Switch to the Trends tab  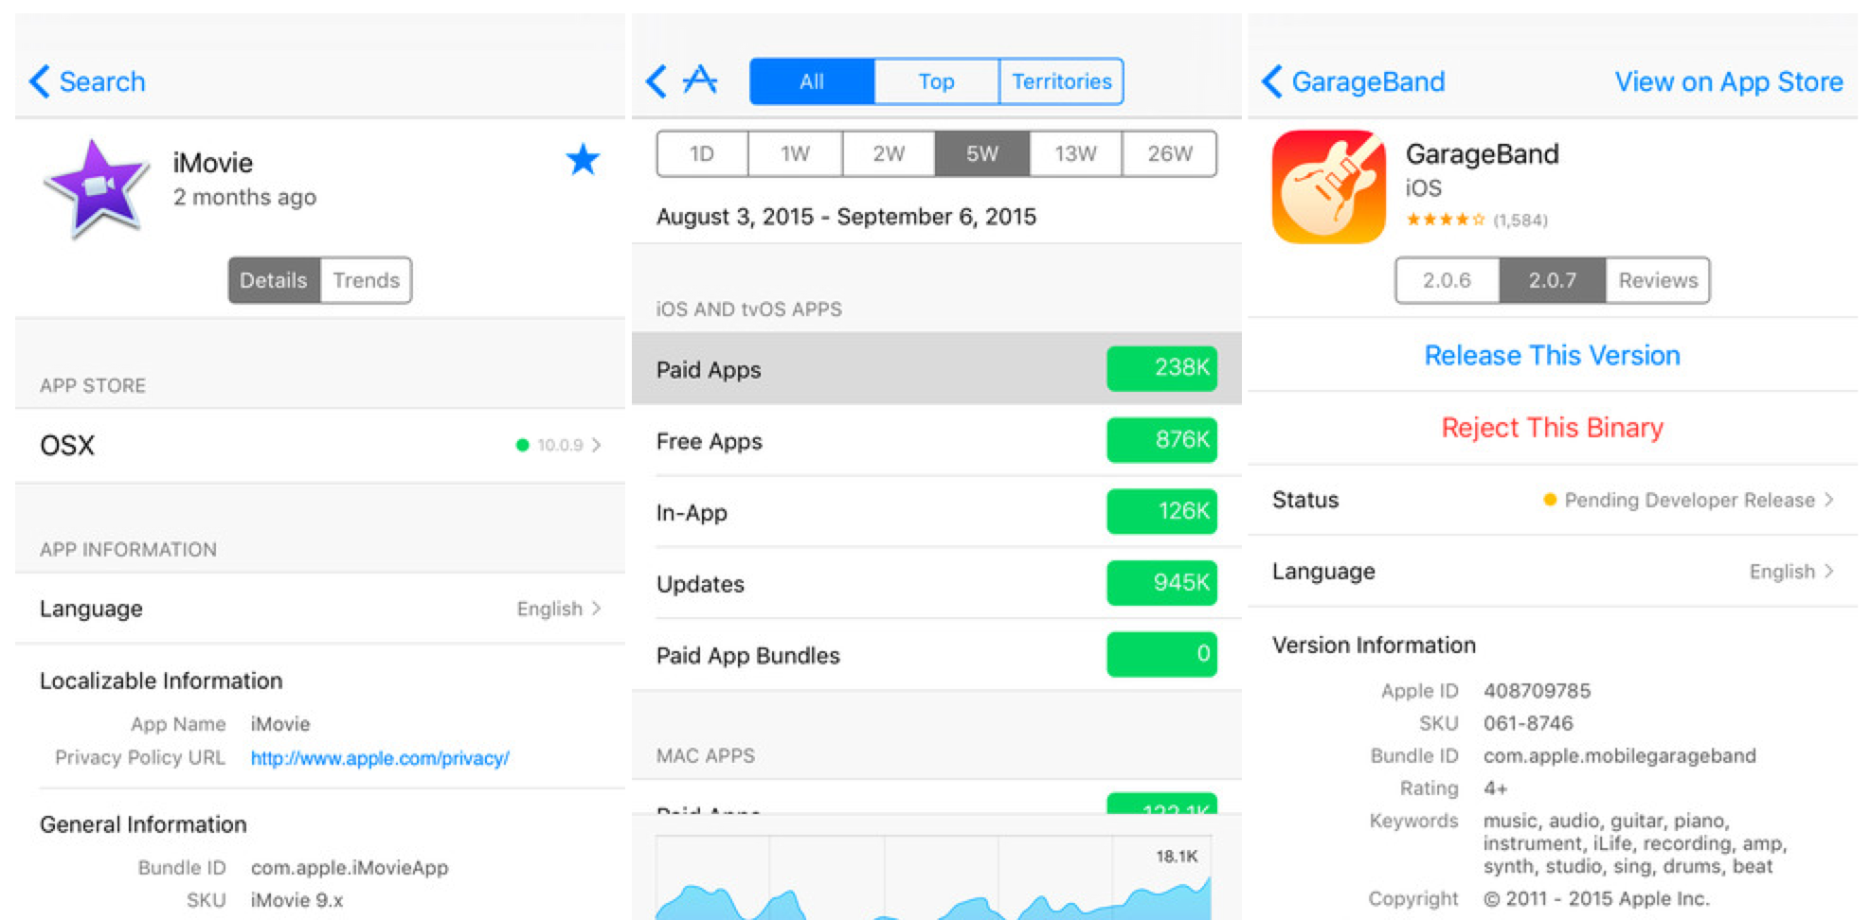click(366, 280)
